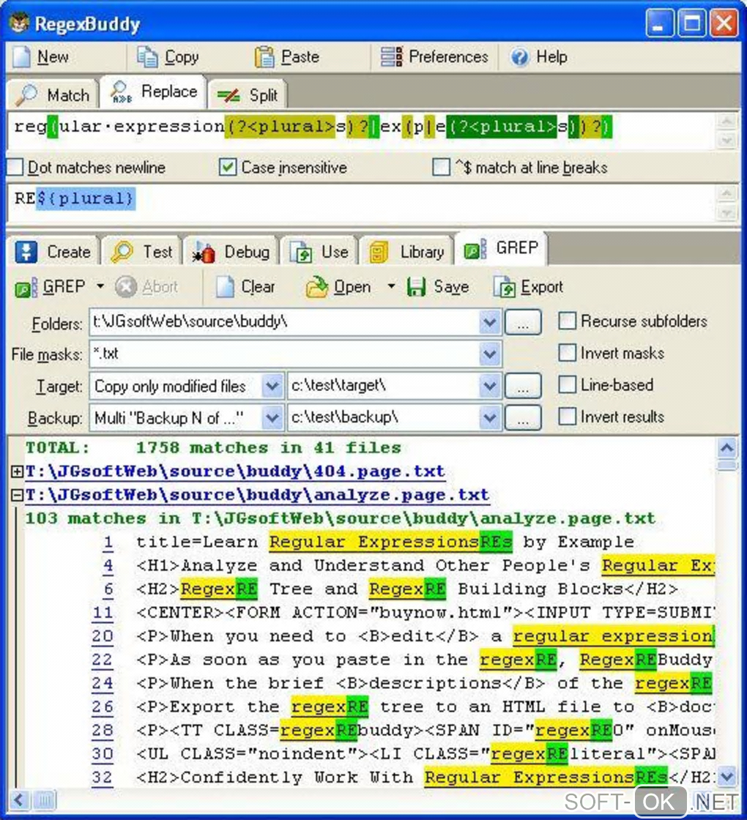Click the Save floppy disk icon

(x=416, y=286)
